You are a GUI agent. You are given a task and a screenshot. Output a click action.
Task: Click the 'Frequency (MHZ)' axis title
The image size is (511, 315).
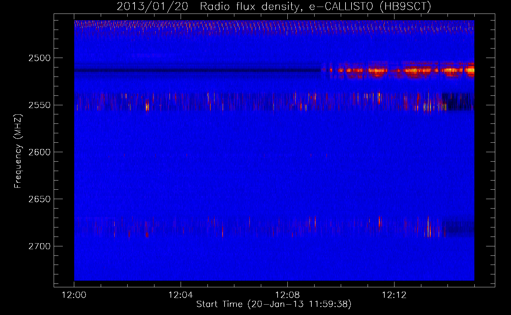18,151
